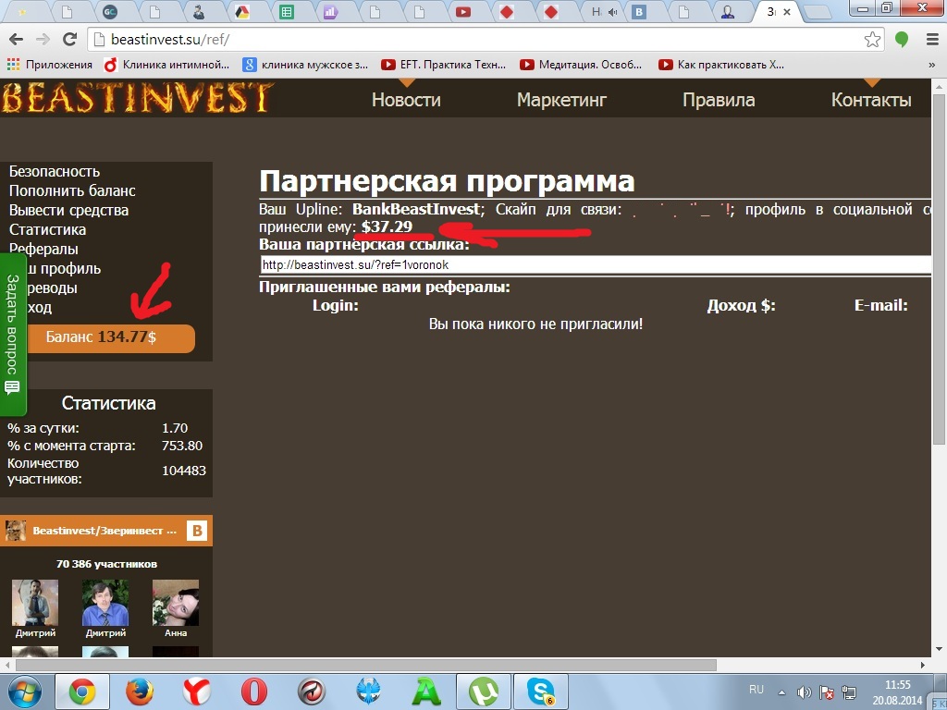This screenshot has width=947, height=710.
Task: Go back with the browser back arrow
Action: (x=17, y=40)
